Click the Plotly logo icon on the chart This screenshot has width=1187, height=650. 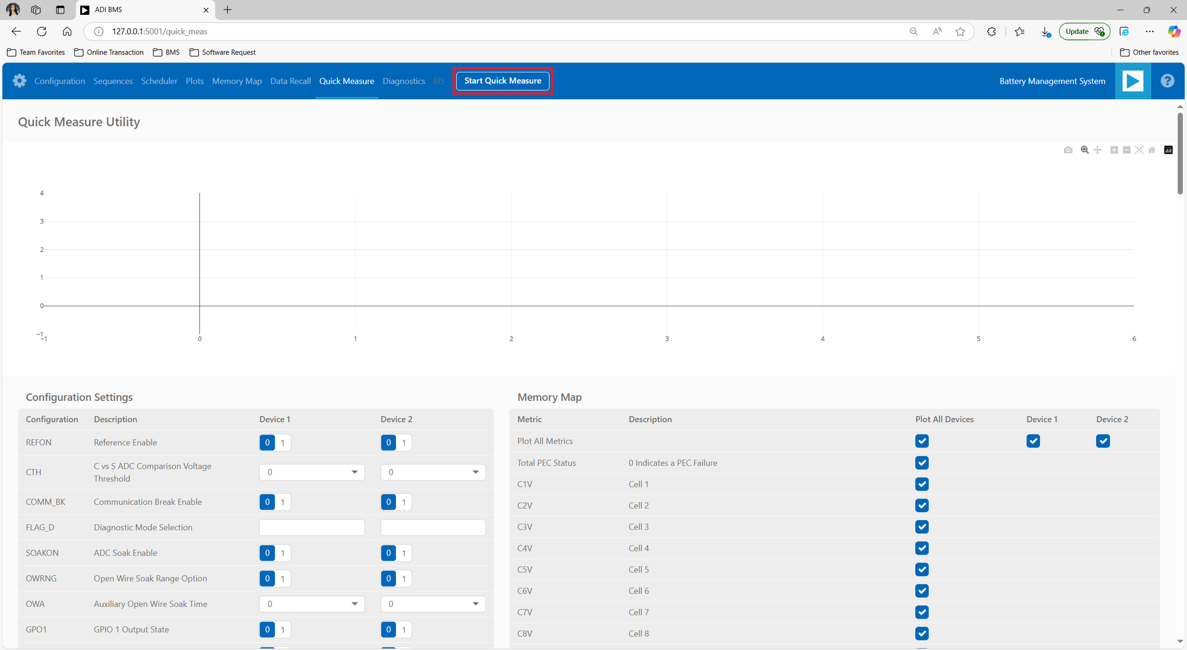coord(1169,150)
